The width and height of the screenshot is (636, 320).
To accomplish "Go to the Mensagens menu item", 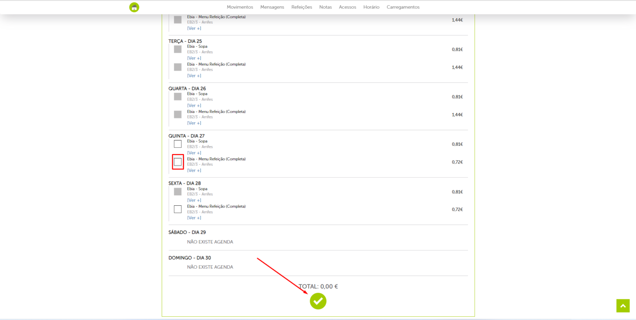I will 272,7.
